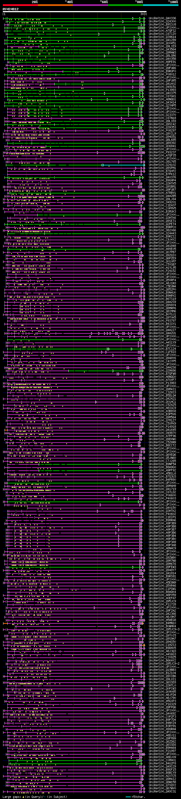Click the white query sequence bar

pyautogui.click(x=75, y=11)
